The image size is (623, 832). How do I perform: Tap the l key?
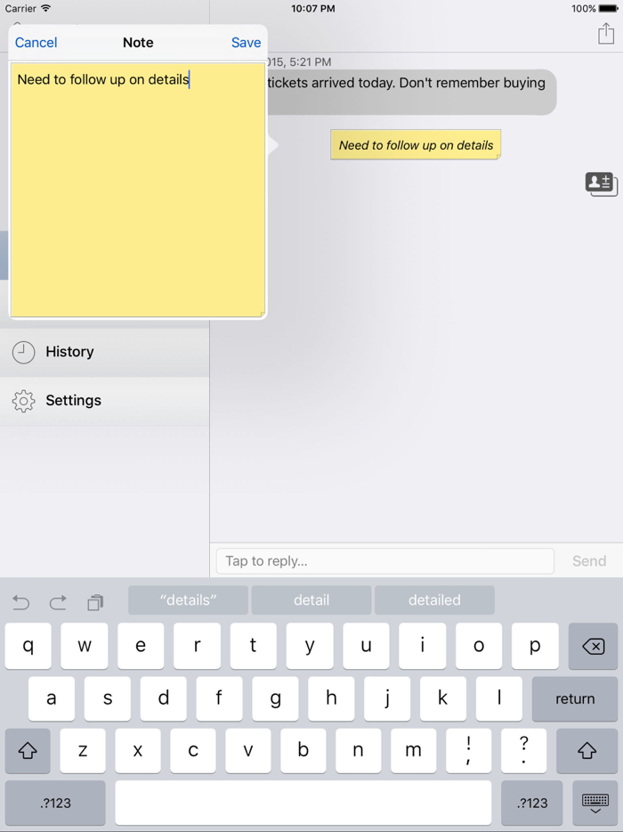[x=499, y=698]
